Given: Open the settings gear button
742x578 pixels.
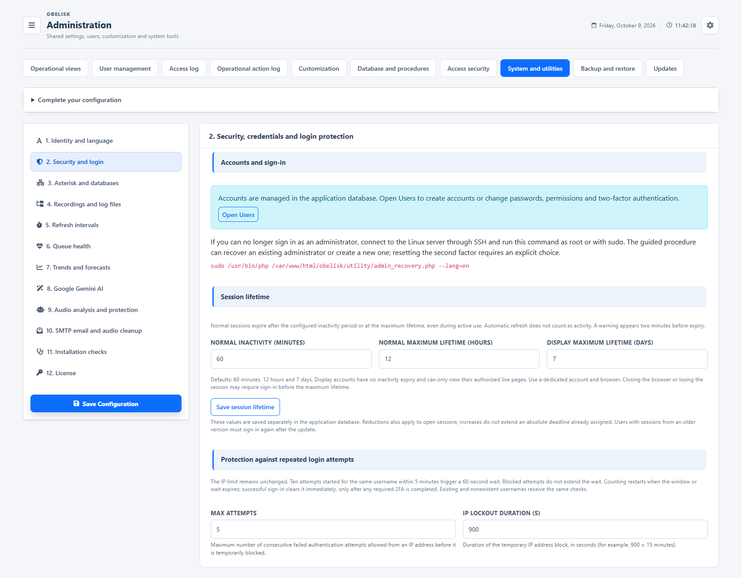Looking at the screenshot, I should [x=710, y=25].
